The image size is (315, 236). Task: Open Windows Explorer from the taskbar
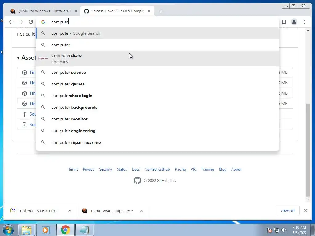tap(26, 230)
